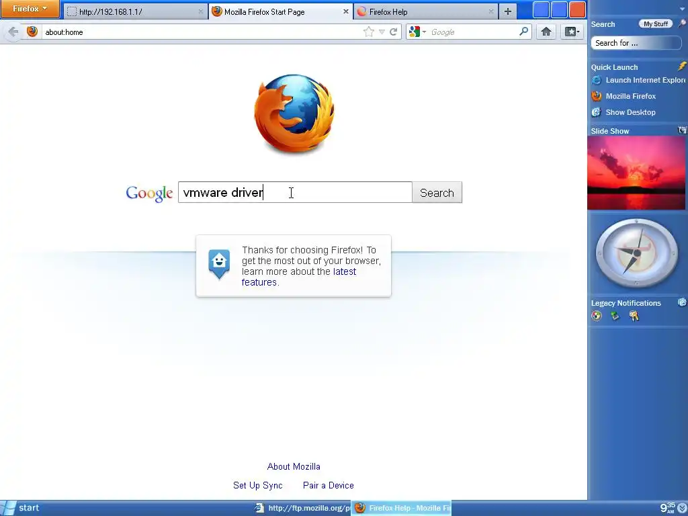Open the Windows start button
The image size is (688, 516).
click(x=22, y=508)
